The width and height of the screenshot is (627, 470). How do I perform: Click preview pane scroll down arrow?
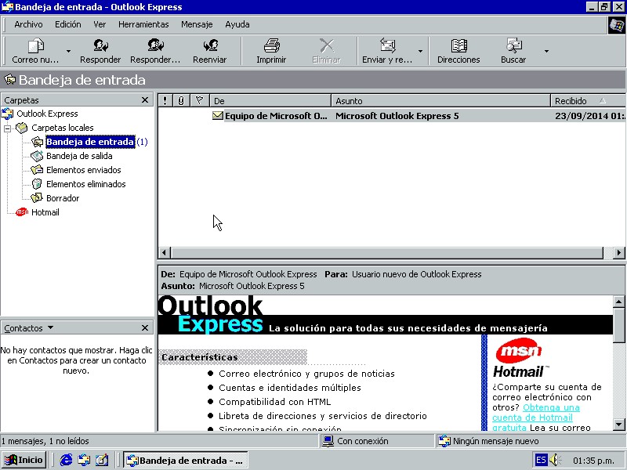pyautogui.click(x=618, y=425)
